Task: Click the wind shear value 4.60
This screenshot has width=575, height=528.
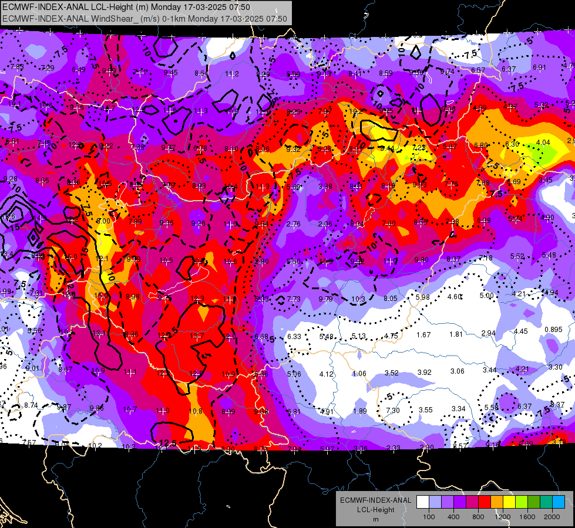Action: [x=455, y=296]
